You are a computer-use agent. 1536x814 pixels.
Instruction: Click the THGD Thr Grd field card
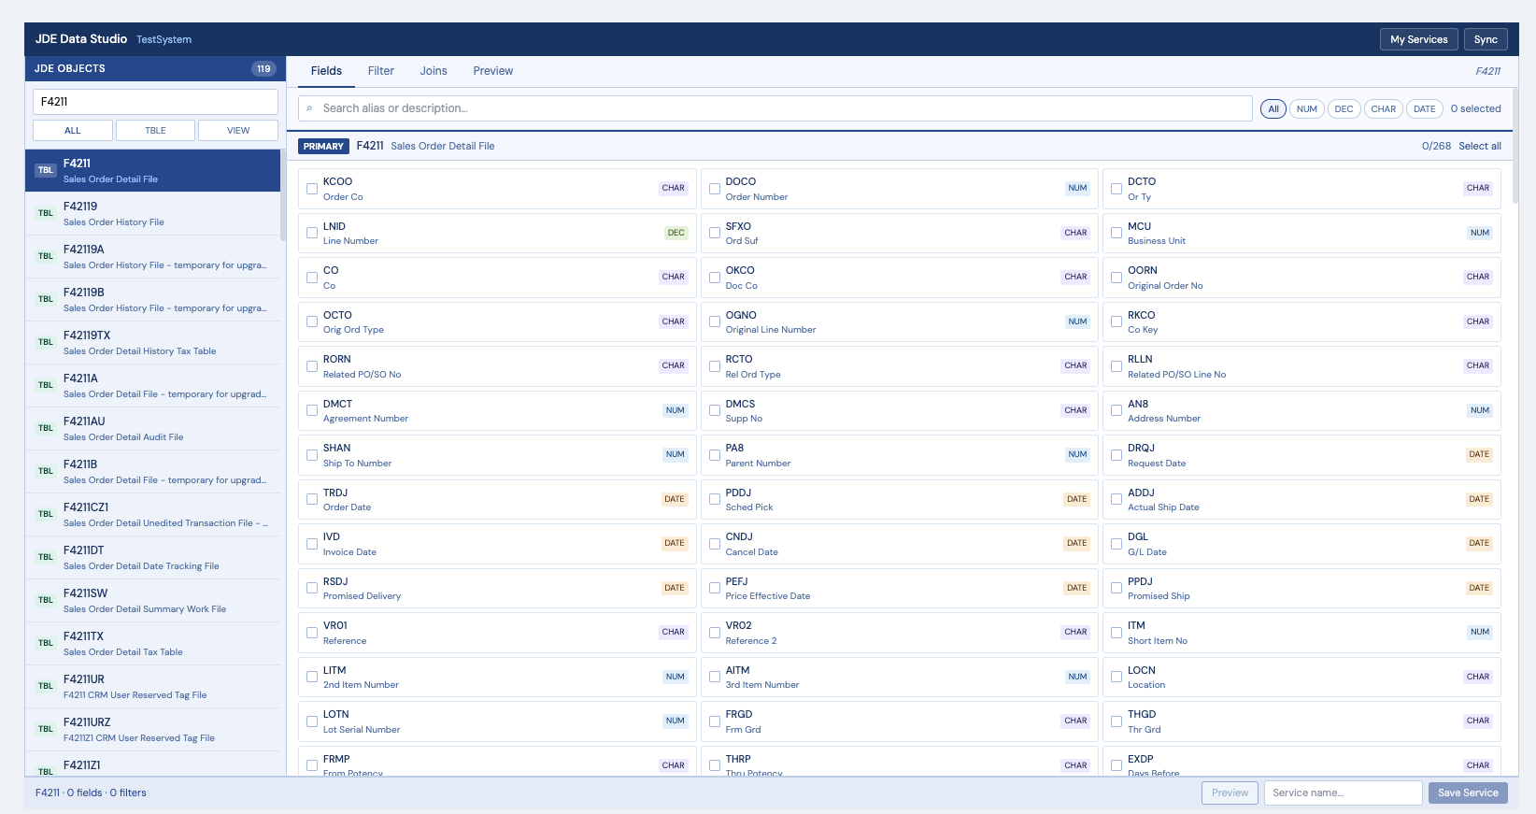(x=1301, y=721)
